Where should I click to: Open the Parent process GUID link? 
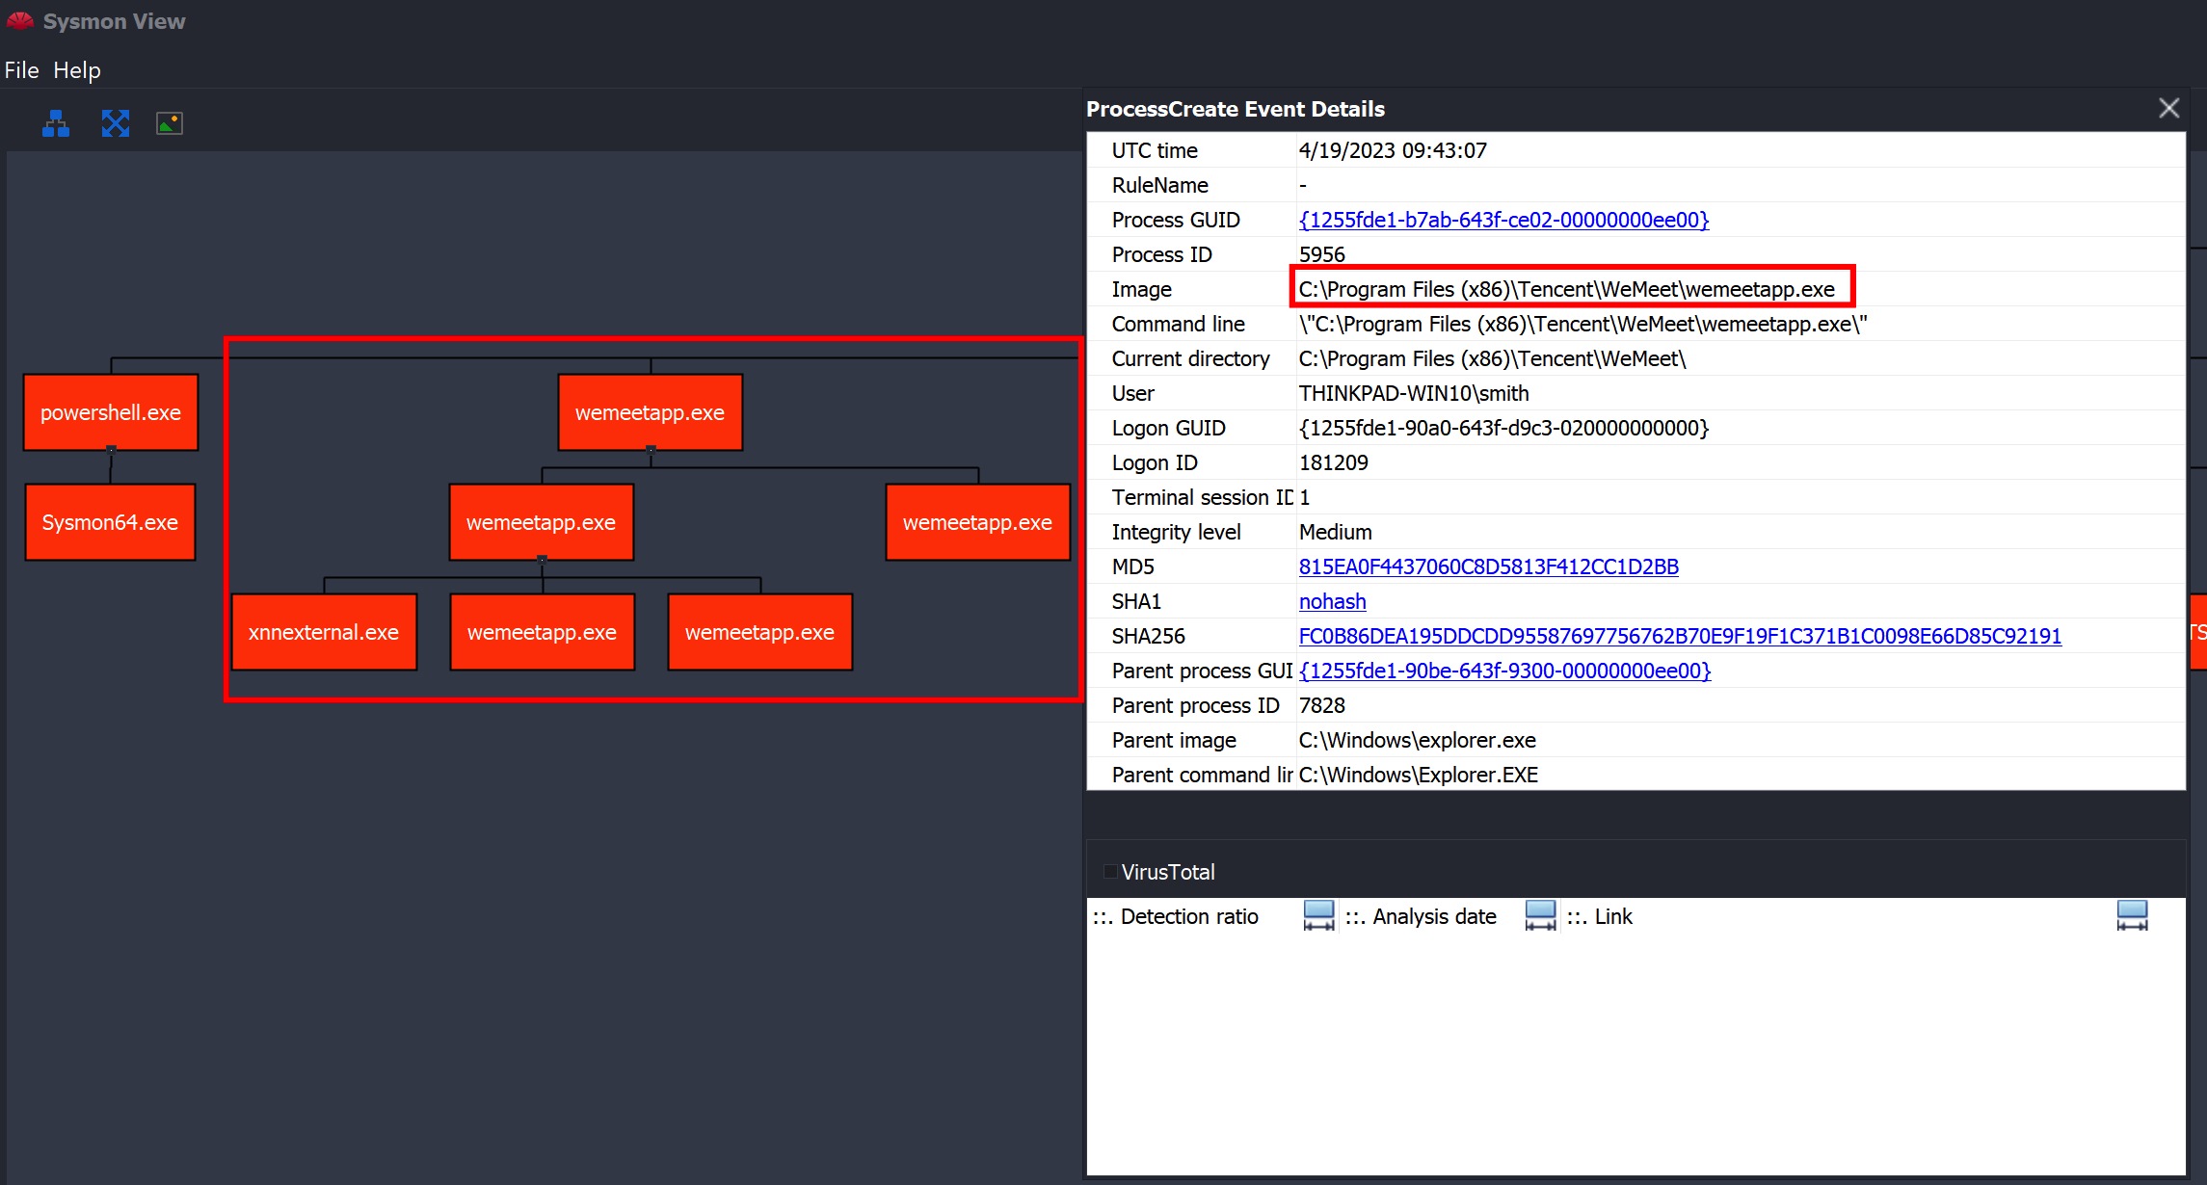click(x=1504, y=671)
